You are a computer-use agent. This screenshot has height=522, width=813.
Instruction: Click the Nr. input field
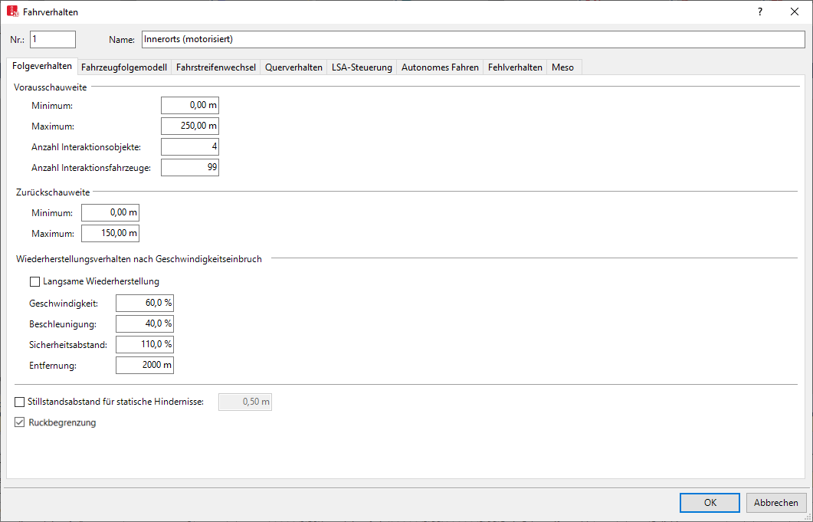[x=53, y=39]
